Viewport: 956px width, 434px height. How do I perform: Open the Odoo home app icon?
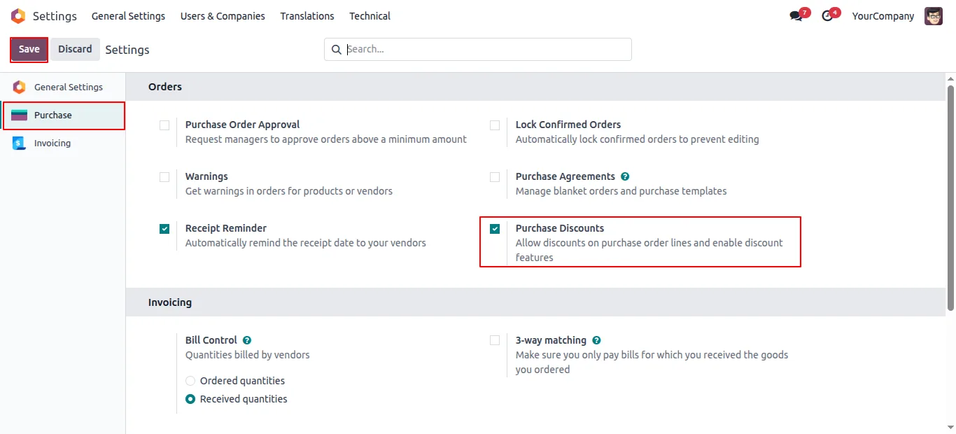tap(18, 16)
